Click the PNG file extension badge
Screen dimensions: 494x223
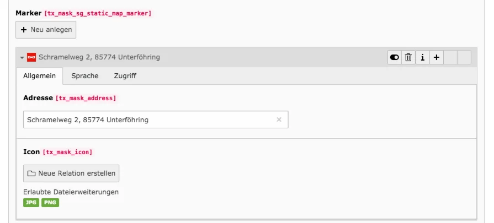coord(50,203)
